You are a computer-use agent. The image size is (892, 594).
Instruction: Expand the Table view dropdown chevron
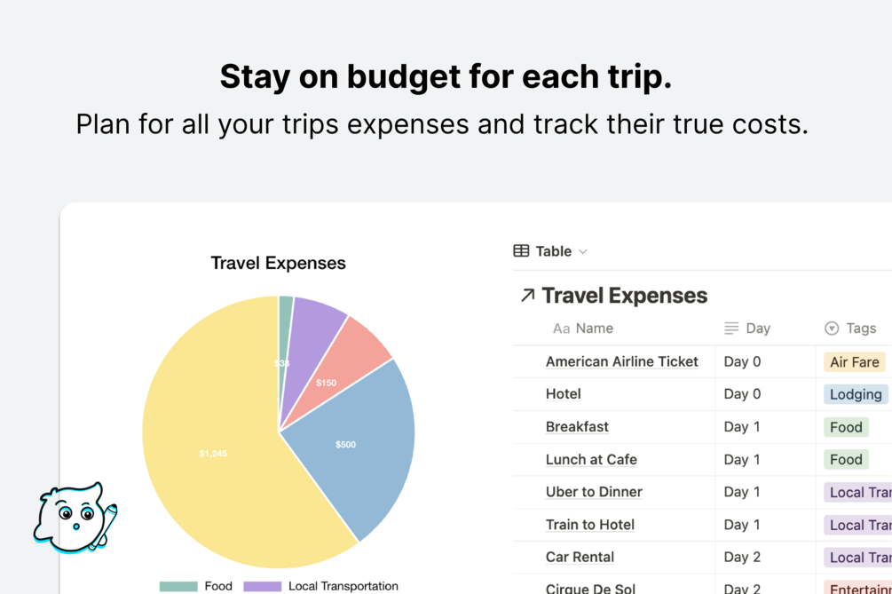pyautogui.click(x=583, y=252)
